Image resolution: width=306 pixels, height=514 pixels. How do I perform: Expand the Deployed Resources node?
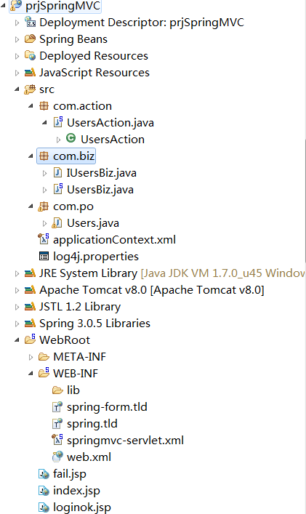(x=17, y=56)
